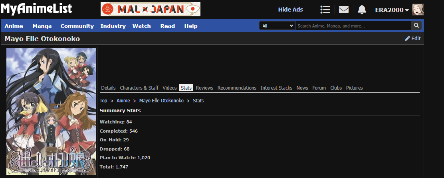Image resolution: width=444 pixels, height=178 pixels.
Task: Click the Total: 1,747 stat
Action: click(x=114, y=167)
